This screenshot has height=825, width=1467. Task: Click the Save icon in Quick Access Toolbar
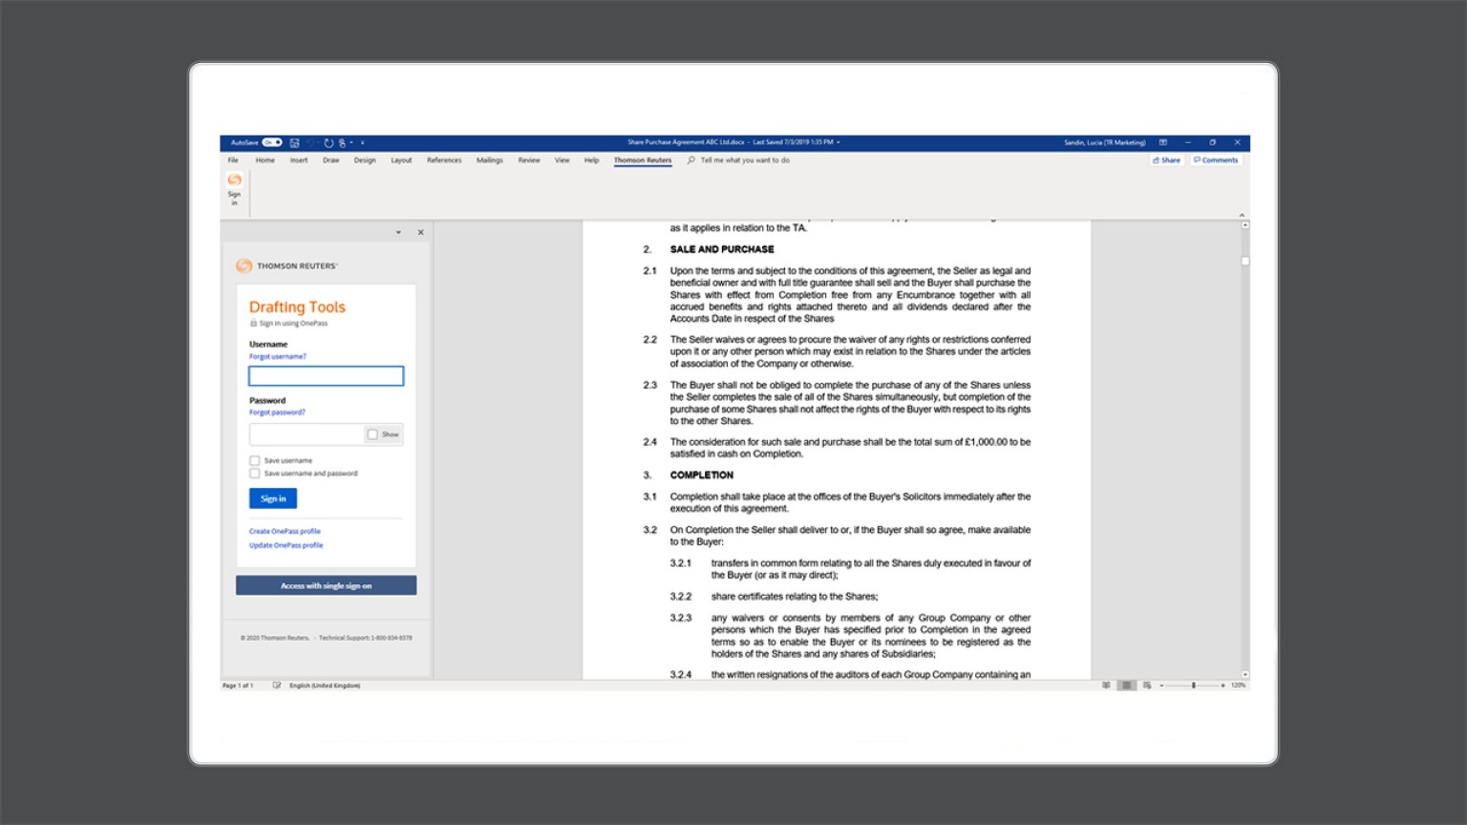point(295,142)
